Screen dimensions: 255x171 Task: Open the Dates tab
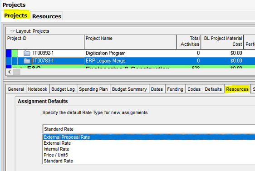coord(157,89)
